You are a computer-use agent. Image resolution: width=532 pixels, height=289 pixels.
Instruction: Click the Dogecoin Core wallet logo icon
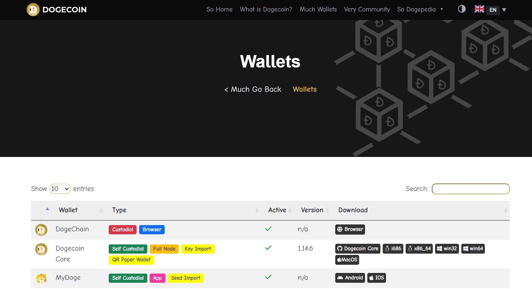pos(41,249)
